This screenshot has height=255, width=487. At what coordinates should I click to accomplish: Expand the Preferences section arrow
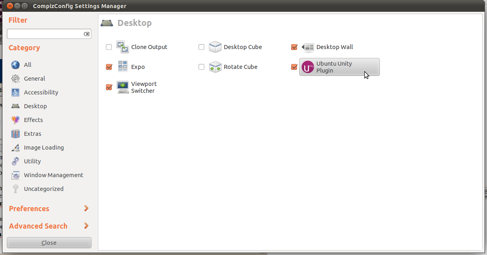point(87,208)
